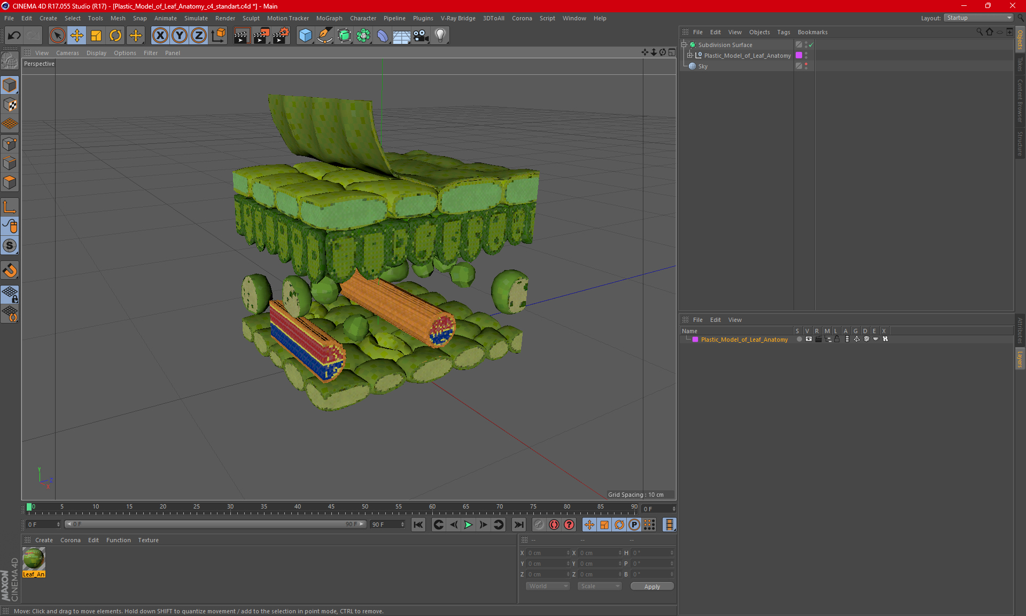Open the MoGraph menu
The width and height of the screenshot is (1026, 616).
tap(329, 18)
